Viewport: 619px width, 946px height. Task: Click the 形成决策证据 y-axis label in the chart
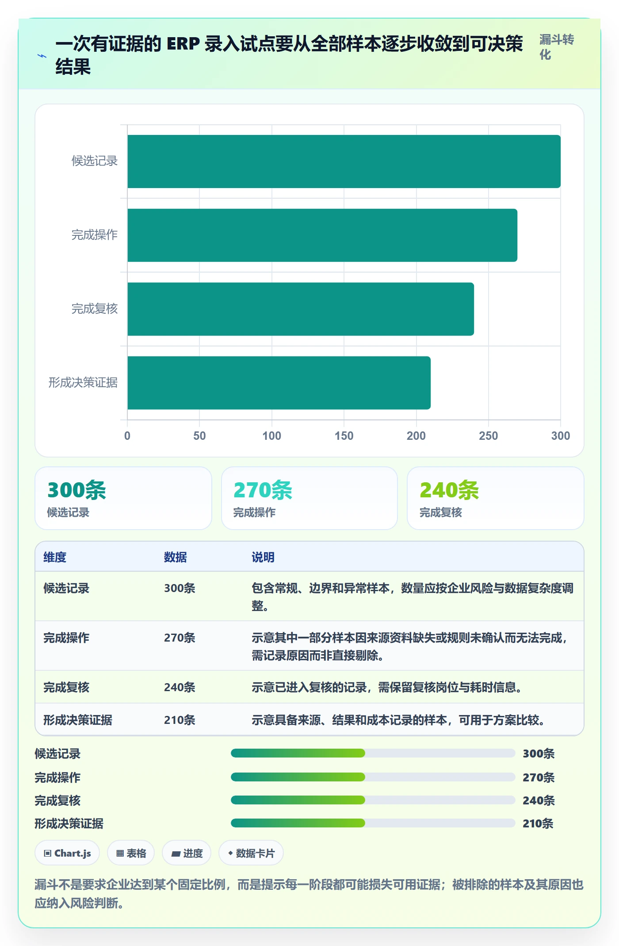click(83, 383)
